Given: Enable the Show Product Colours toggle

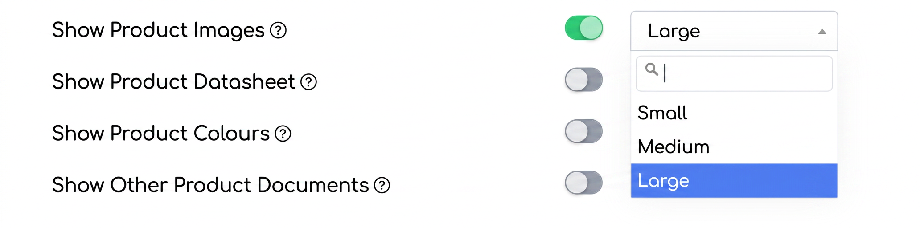Looking at the screenshot, I should (583, 131).
